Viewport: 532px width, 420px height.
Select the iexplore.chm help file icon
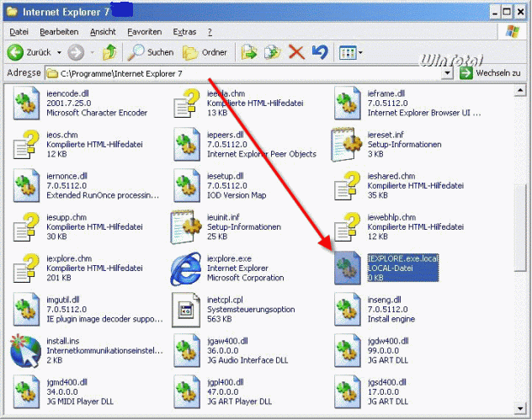[x=26, y=268]
